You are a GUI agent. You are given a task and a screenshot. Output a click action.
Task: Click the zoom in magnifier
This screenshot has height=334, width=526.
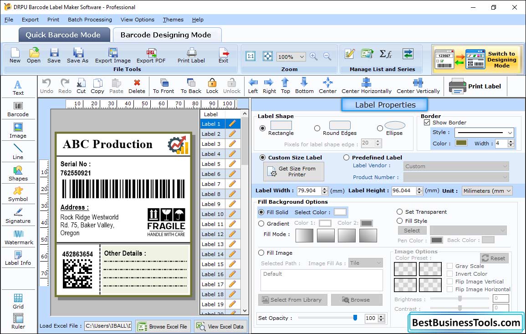point(314,57)
